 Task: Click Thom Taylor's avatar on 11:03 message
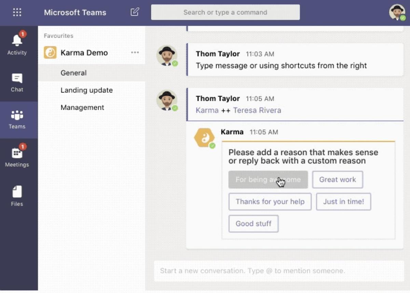pos(167,55)
